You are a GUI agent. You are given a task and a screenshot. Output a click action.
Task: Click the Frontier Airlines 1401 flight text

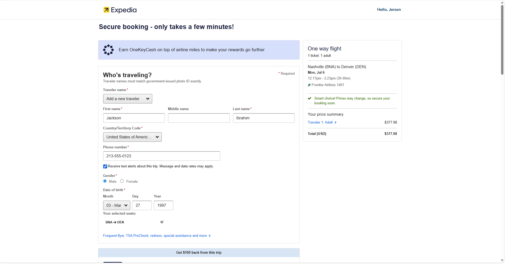[x=328, y=85]
